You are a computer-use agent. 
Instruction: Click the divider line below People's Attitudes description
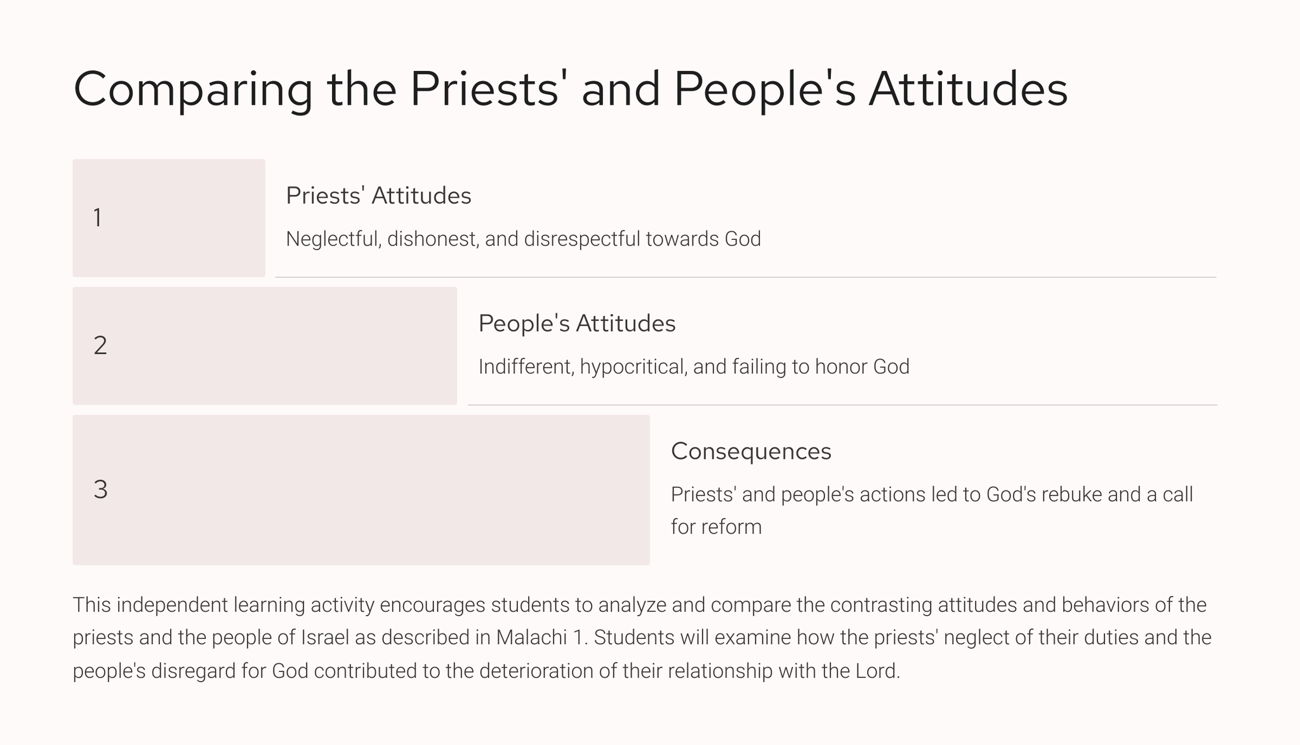click(x=842, y=405)
